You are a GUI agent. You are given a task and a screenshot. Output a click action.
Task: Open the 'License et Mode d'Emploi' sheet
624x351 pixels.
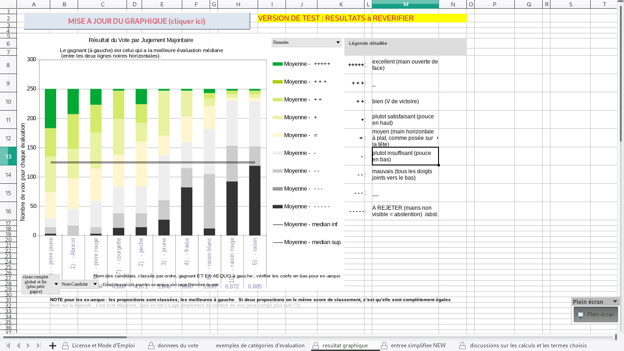click(103, 346)
